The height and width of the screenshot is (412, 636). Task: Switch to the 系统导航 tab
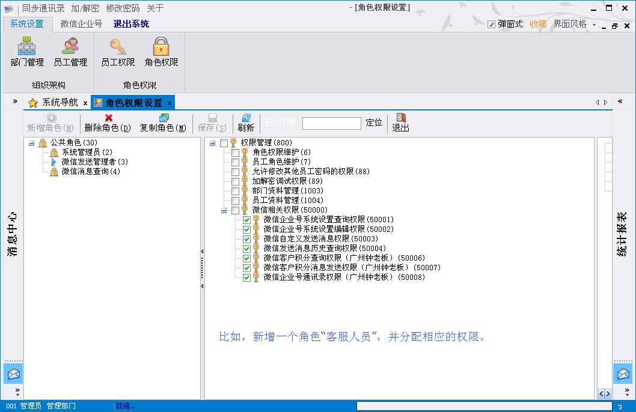[60, 103]
